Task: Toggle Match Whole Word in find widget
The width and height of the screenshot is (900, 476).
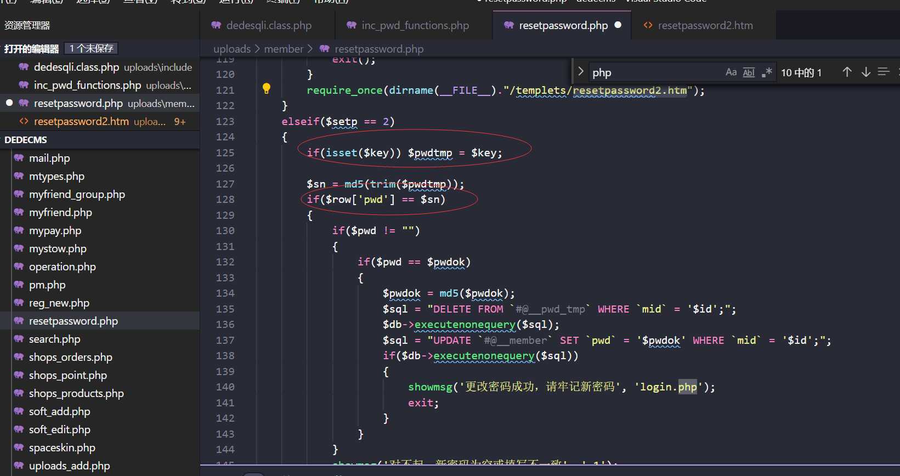Action: coord(749,72)
